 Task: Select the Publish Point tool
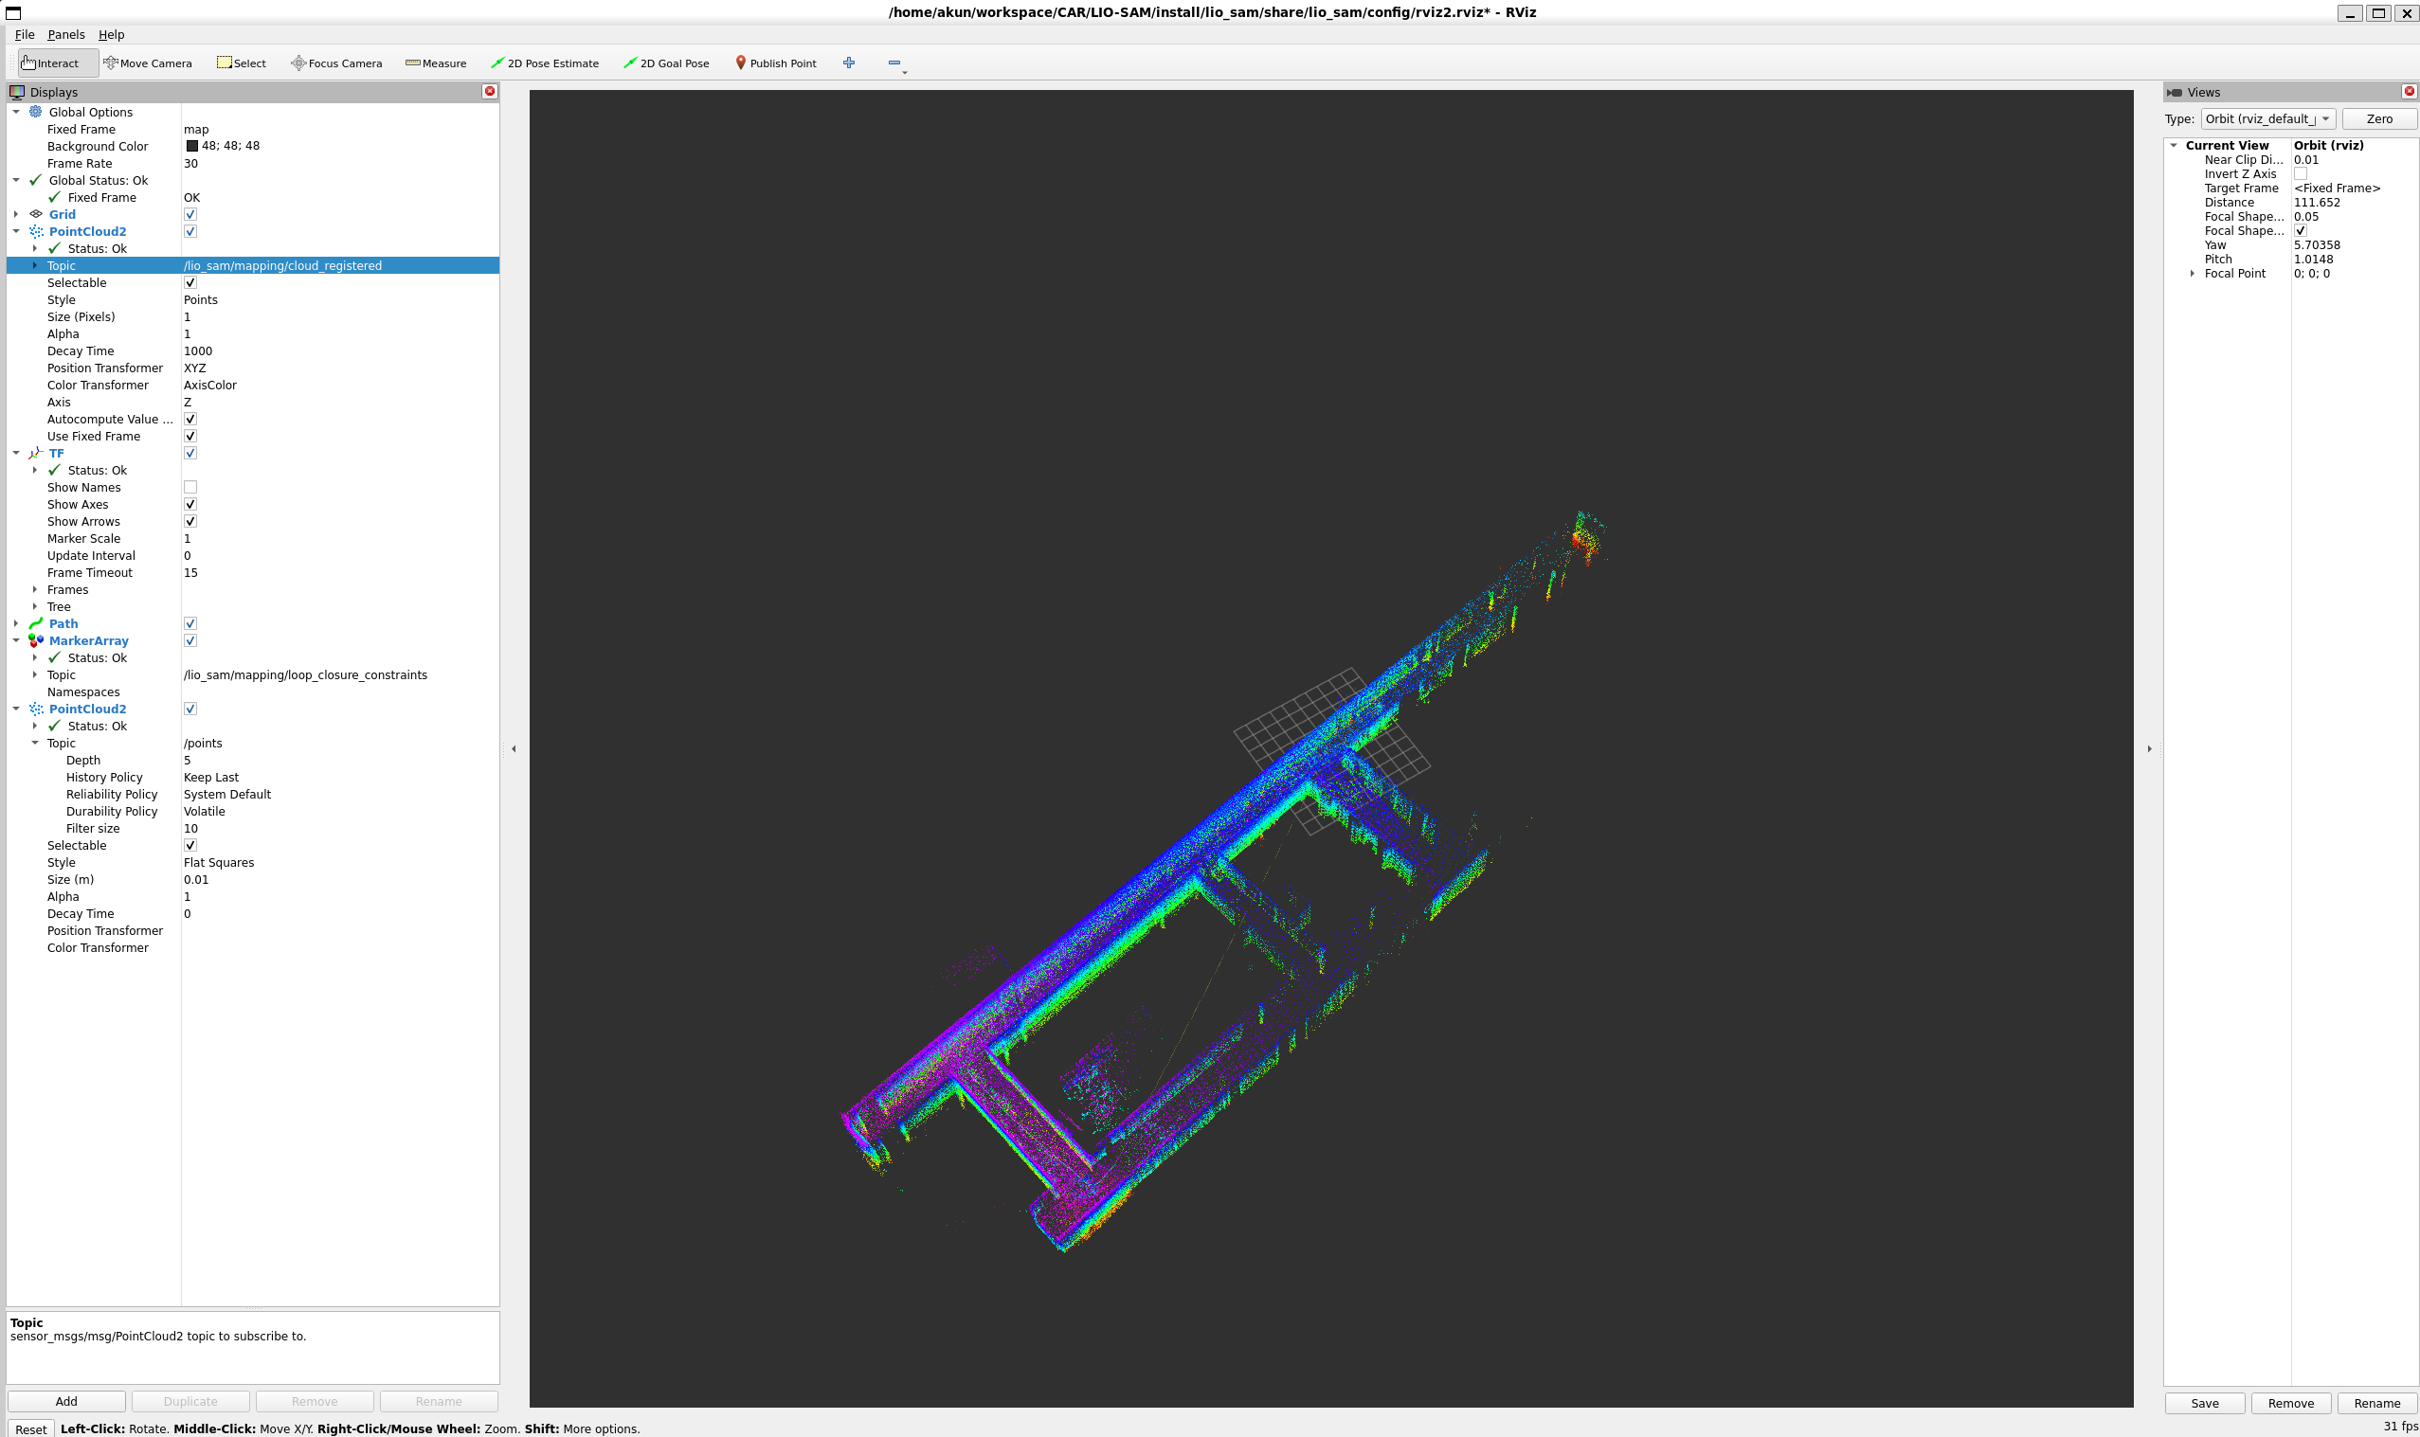point(775,63)
